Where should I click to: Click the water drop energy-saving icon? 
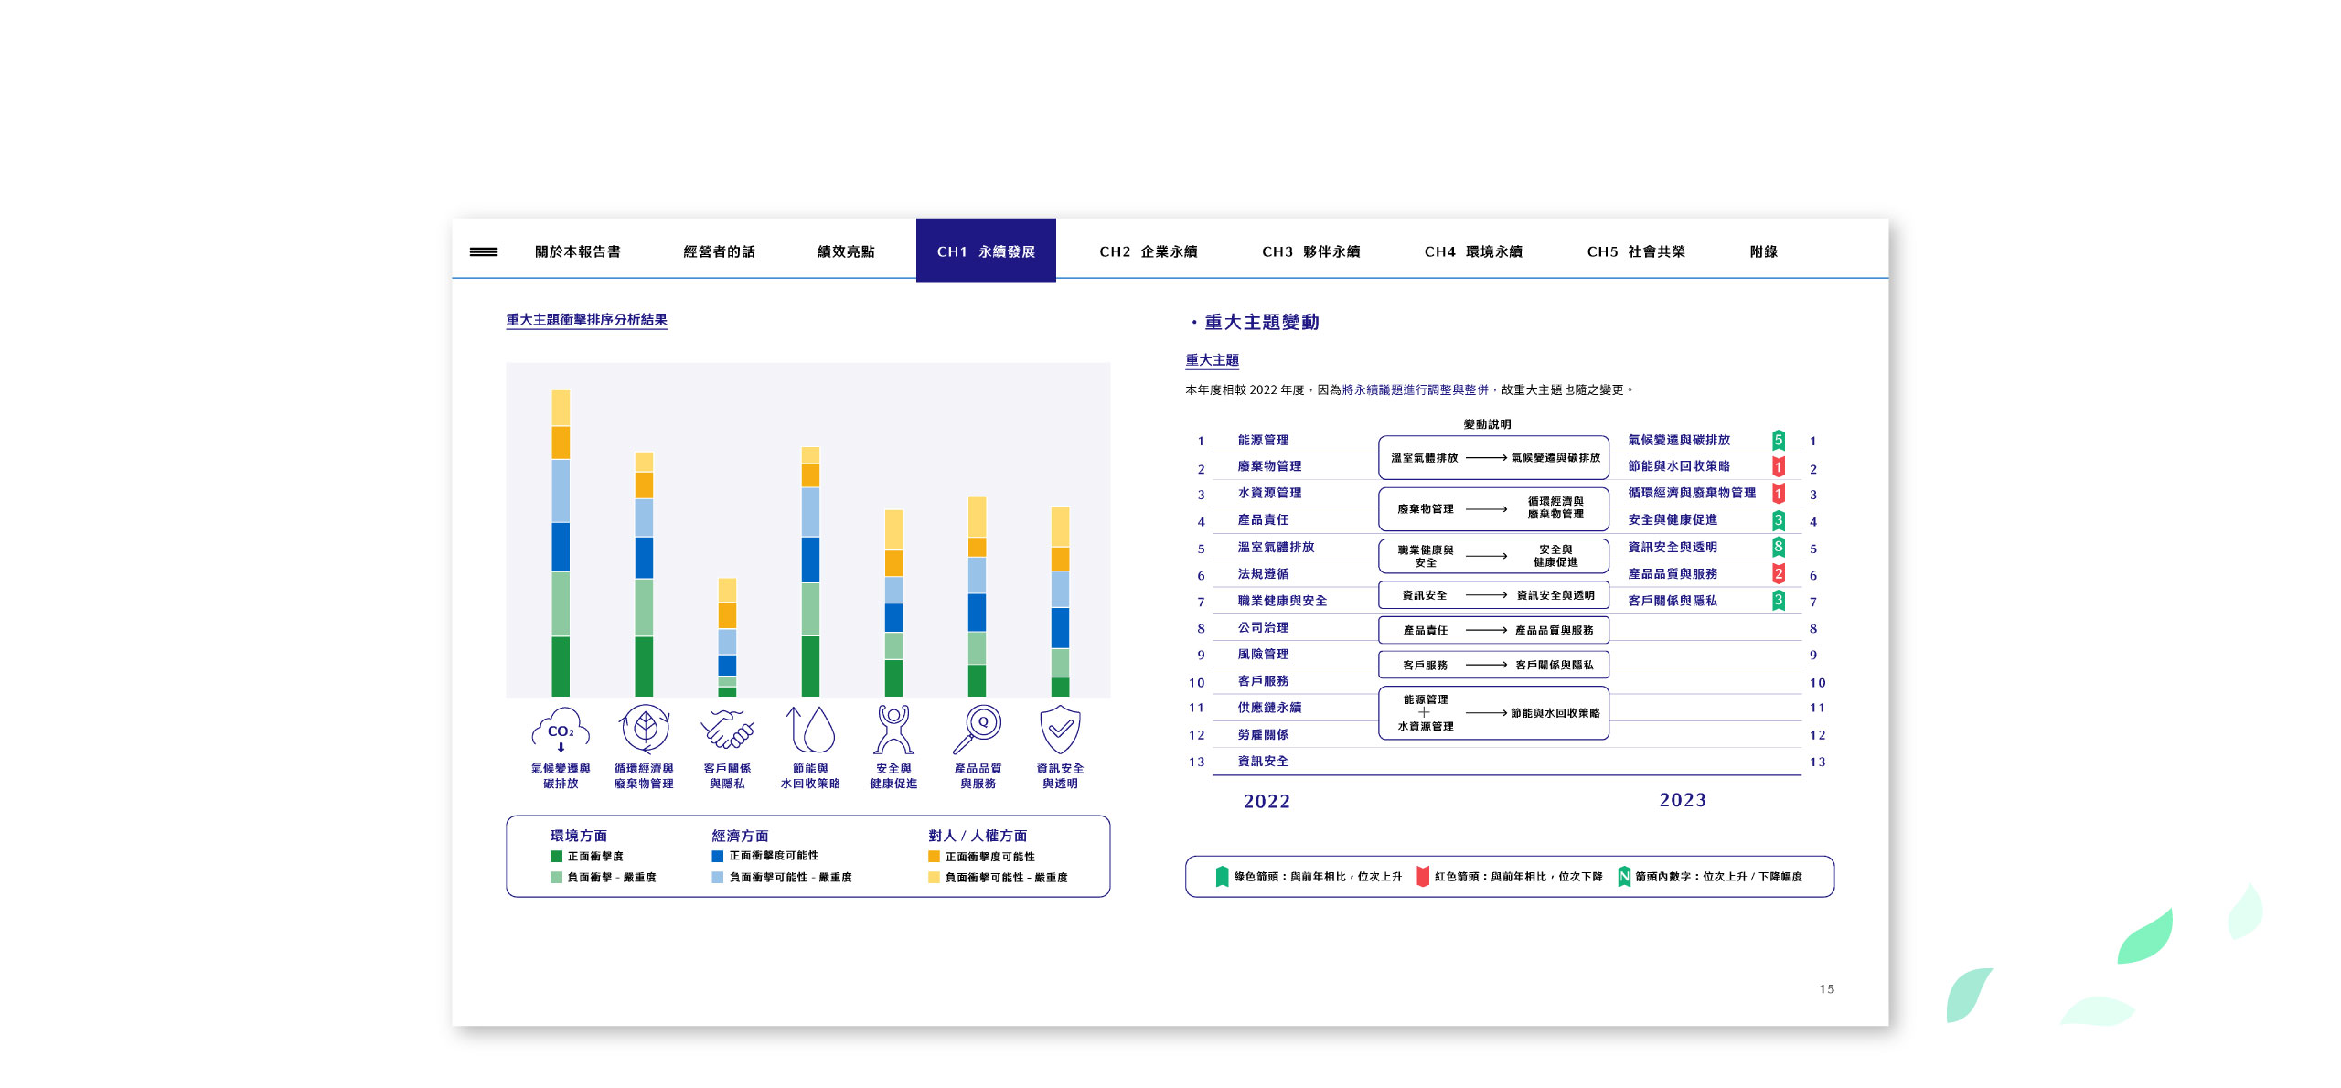[x=810, y=730]
